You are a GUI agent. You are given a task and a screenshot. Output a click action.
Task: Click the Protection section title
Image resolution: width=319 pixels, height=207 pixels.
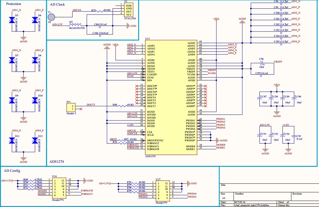click(13, 4)
